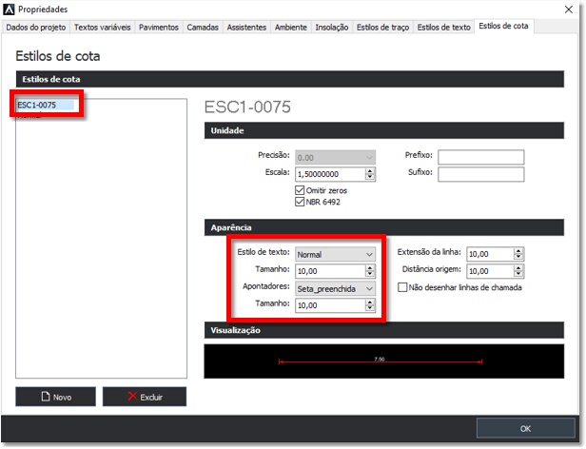Enable Não desenhar linhas de chamada
The width and height of the screenshot is (586, 449).
click(402, 287)
